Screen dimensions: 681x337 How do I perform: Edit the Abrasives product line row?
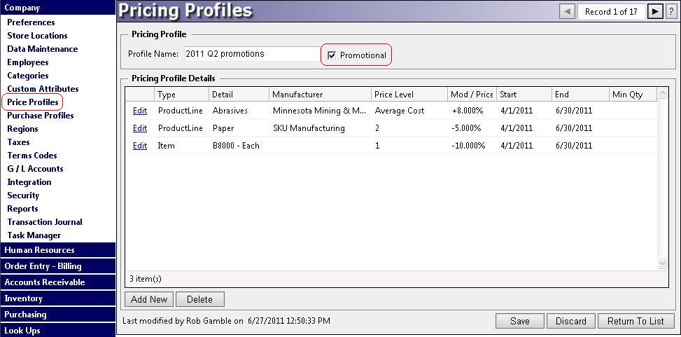tap(140, 111)
